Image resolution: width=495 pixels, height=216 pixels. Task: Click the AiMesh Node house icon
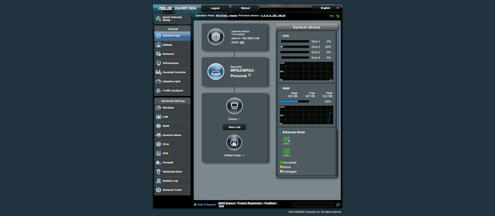tap(234, 143)
